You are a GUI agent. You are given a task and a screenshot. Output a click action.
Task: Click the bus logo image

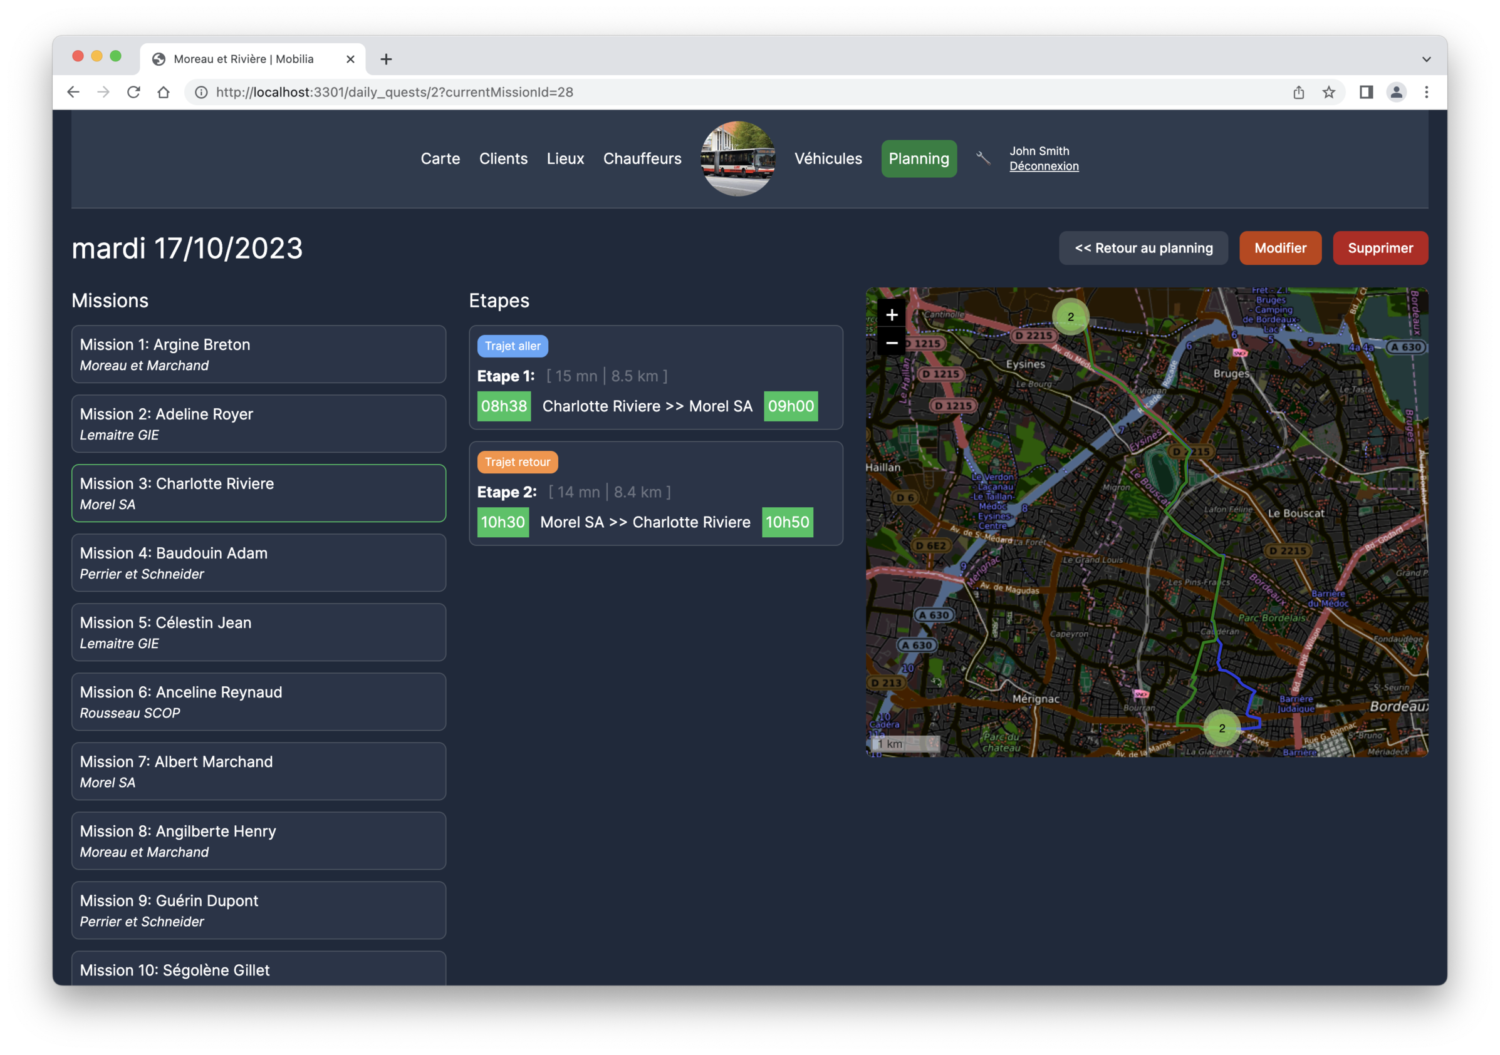coord(737,158)
